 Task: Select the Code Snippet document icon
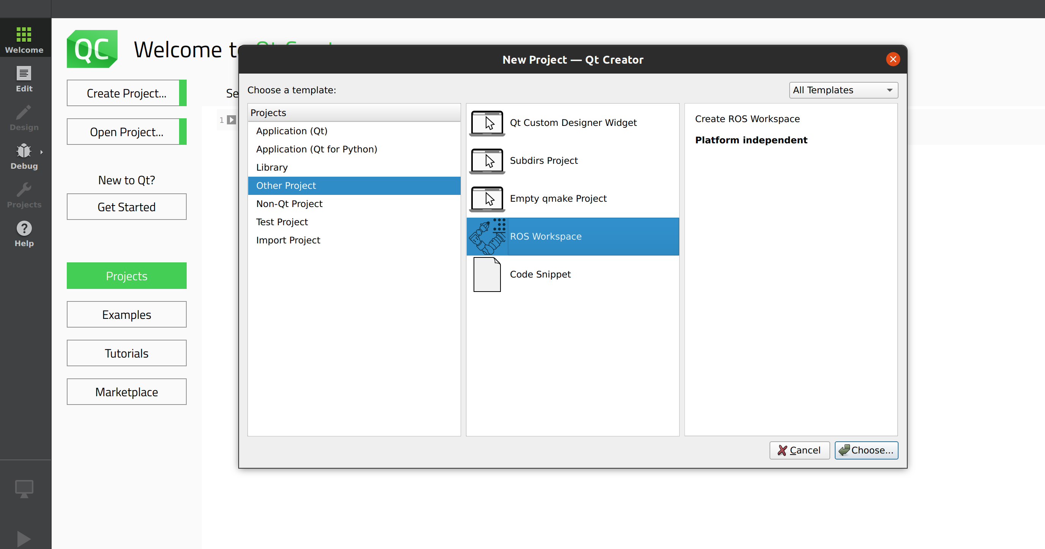coord(487,274)
